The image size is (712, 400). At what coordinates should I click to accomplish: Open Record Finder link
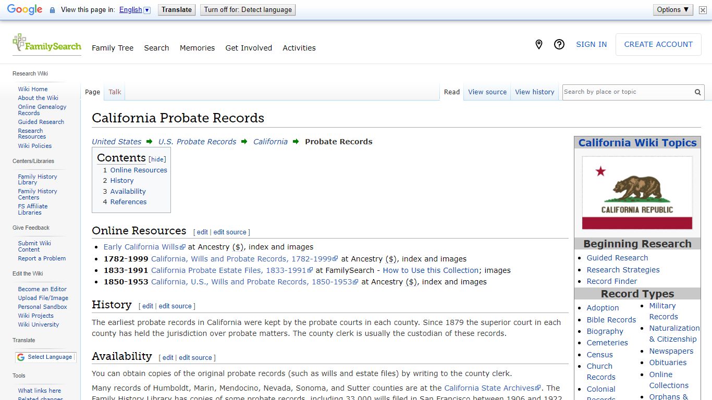coord(612,281)
